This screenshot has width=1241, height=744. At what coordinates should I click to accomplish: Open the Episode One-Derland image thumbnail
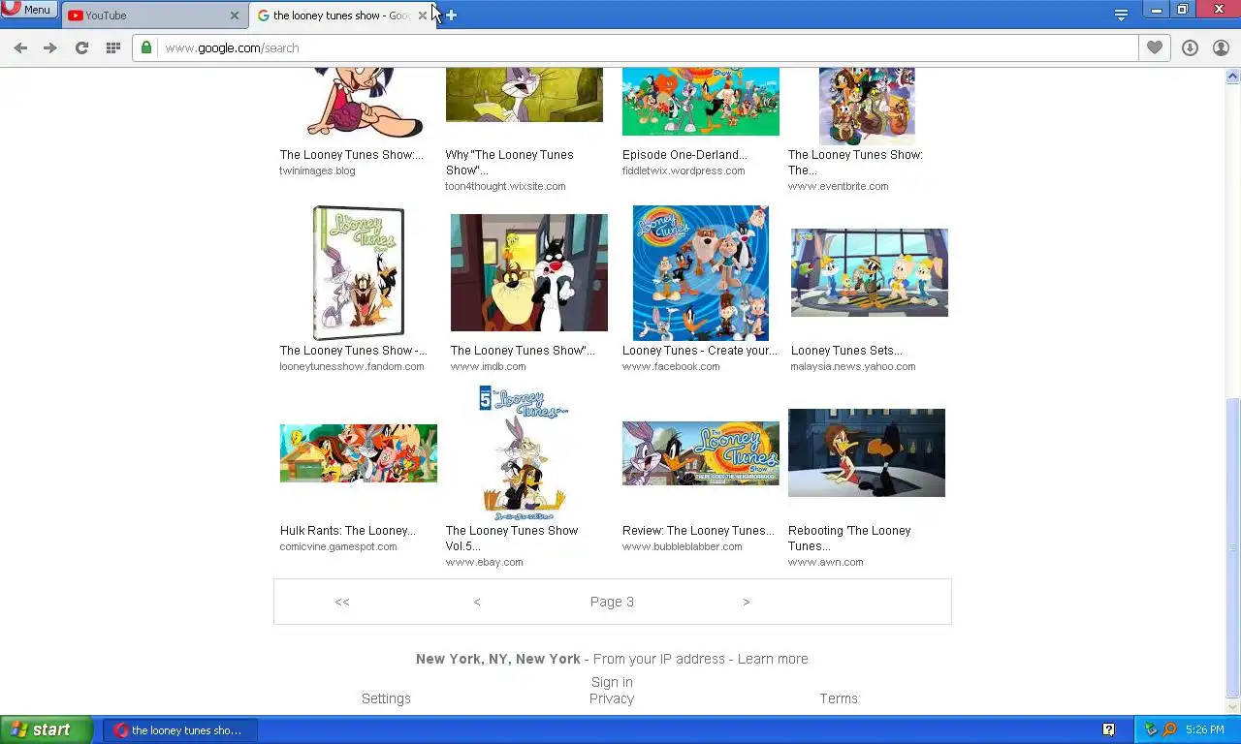click(700, 102)
